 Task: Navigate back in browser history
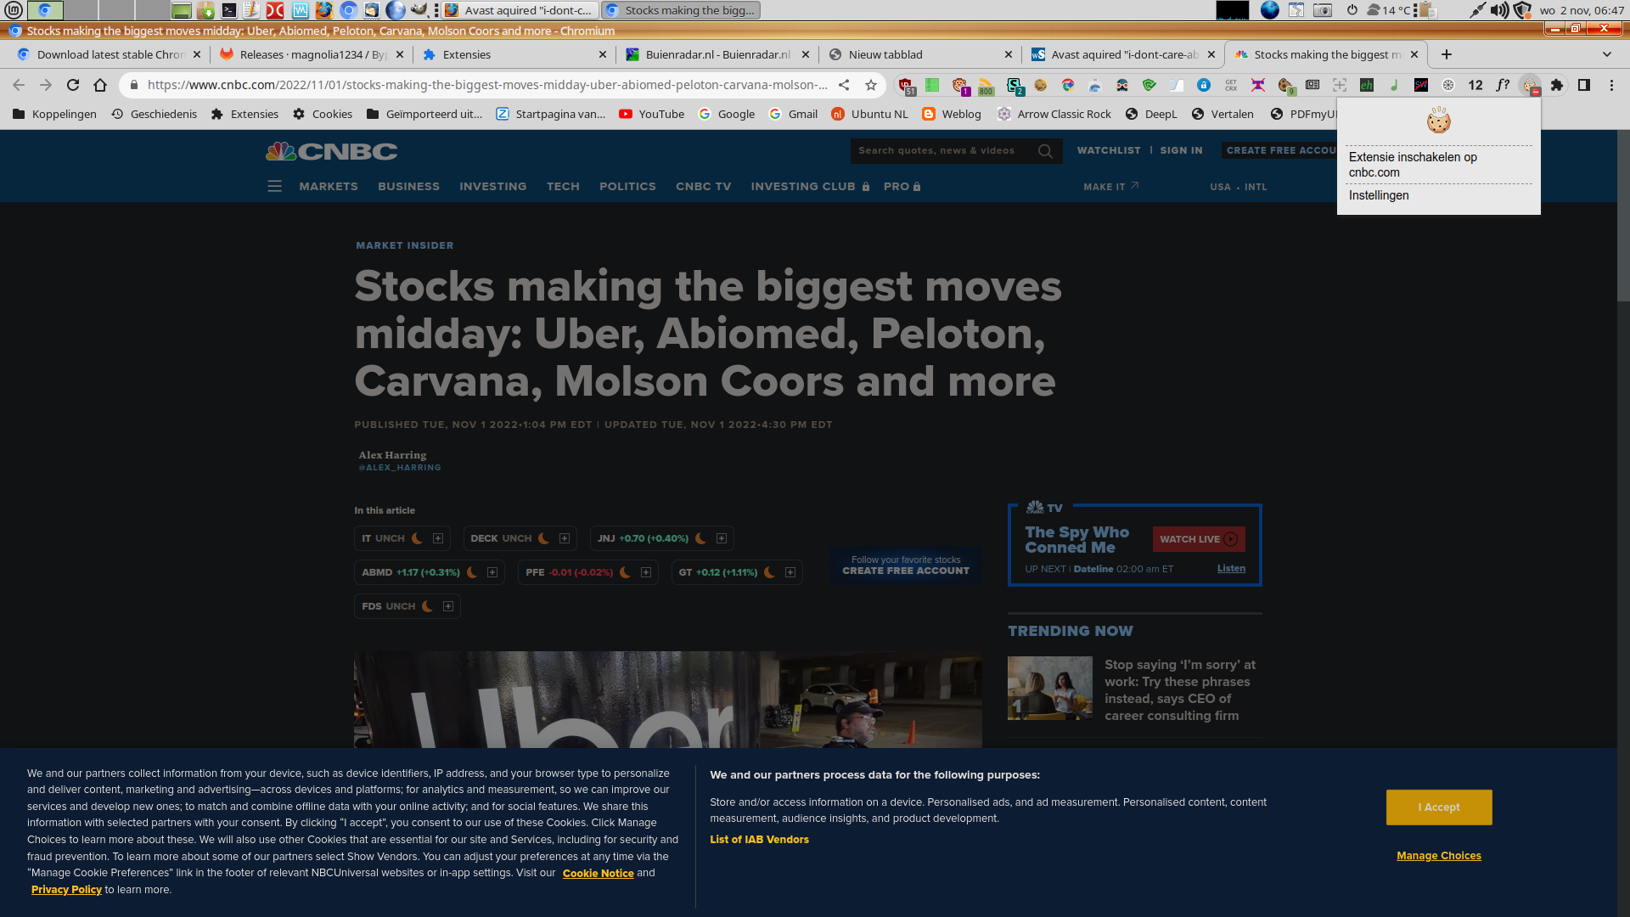[19, 85]
